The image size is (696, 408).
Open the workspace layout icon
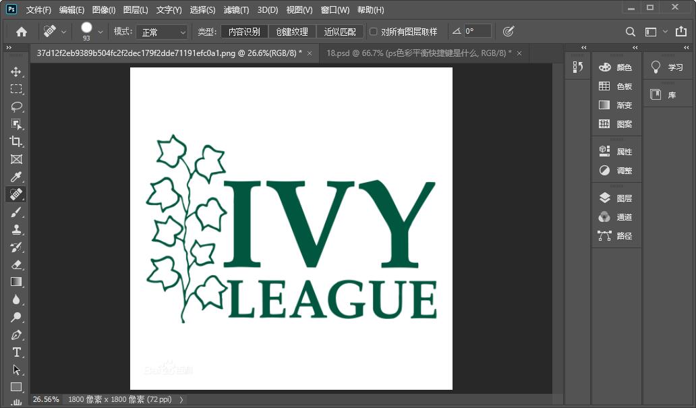pos(651,32)
